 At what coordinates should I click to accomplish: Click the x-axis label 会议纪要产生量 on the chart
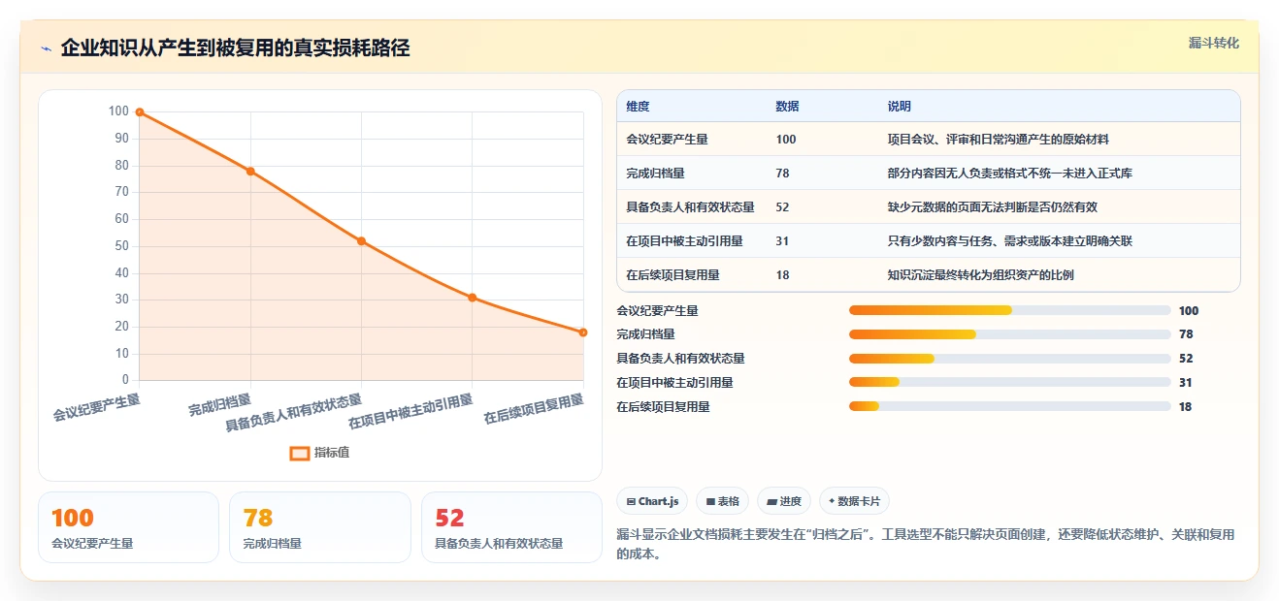(x=96, y=407)
